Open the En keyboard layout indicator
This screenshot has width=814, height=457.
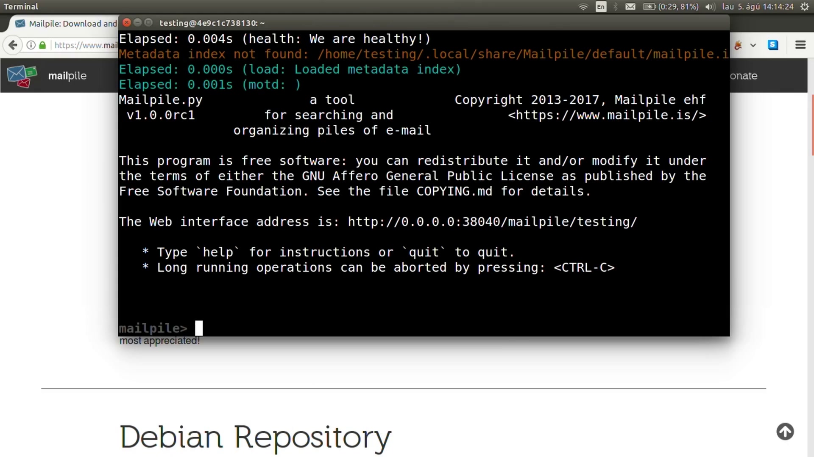tap(601, 7)
